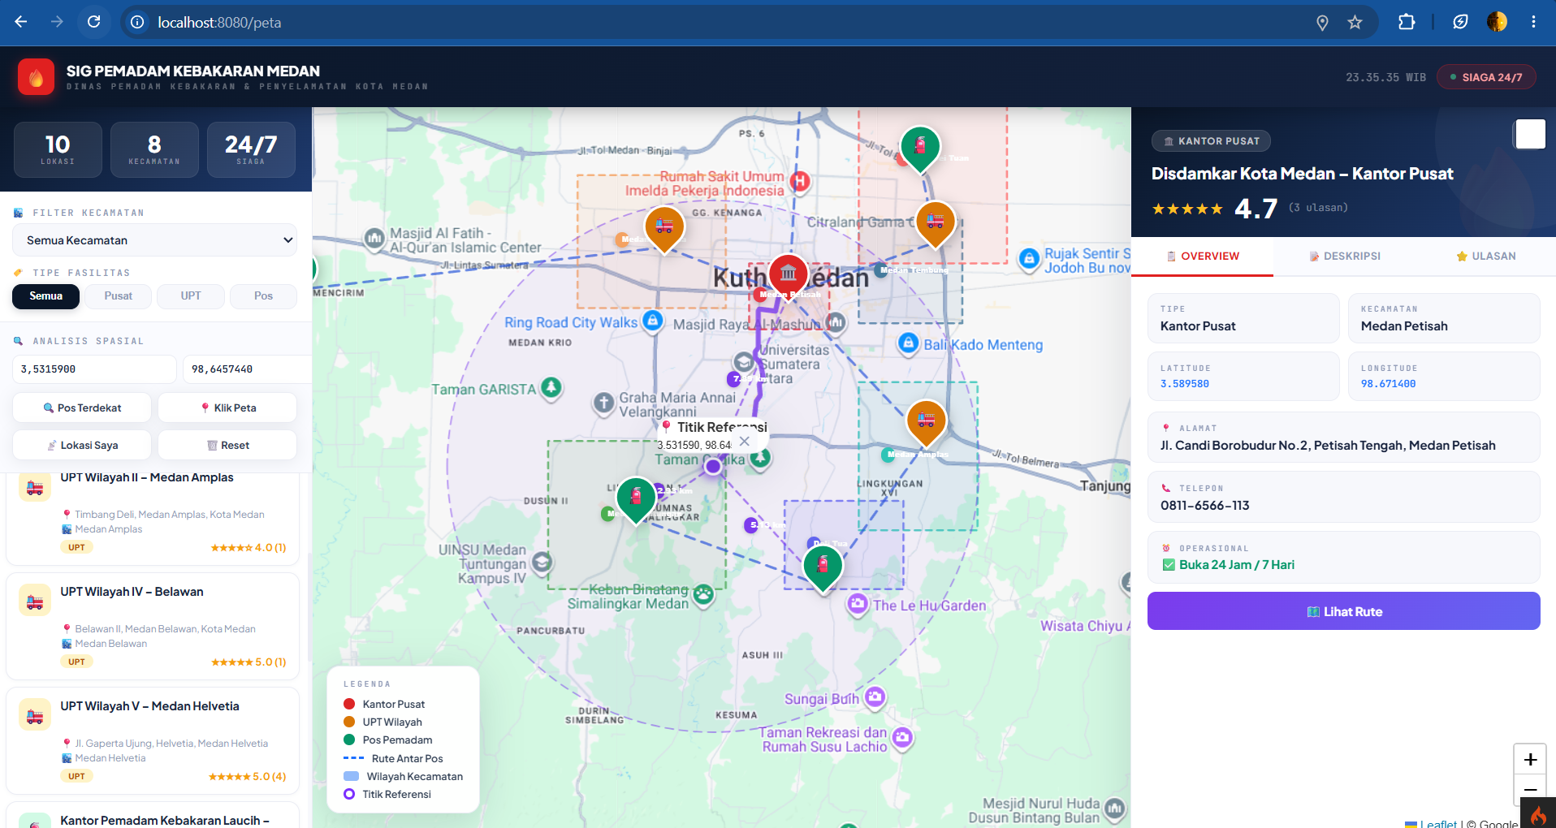Image resolution: width=1556 pixels, height=828 pixels.
Task: Filter facilities by Pusat type
Action: [118, 296]
